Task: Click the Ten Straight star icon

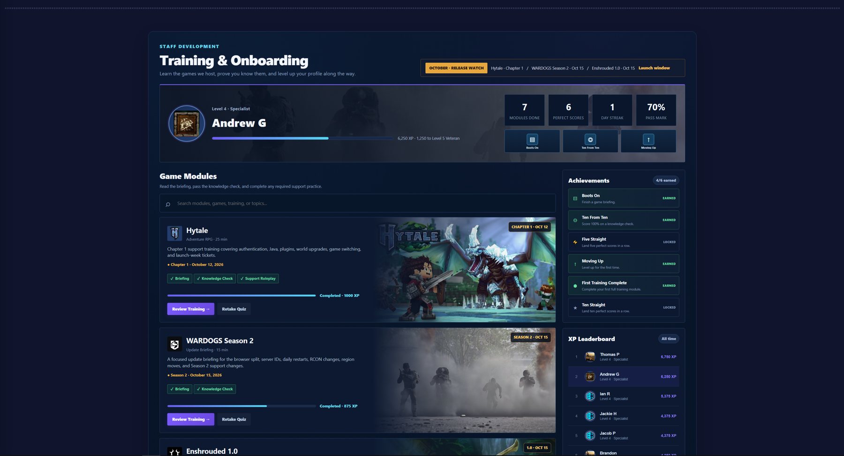Action: 575,308
